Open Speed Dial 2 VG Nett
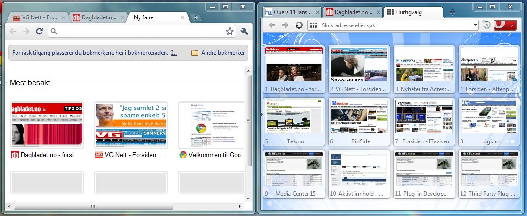 359,69
